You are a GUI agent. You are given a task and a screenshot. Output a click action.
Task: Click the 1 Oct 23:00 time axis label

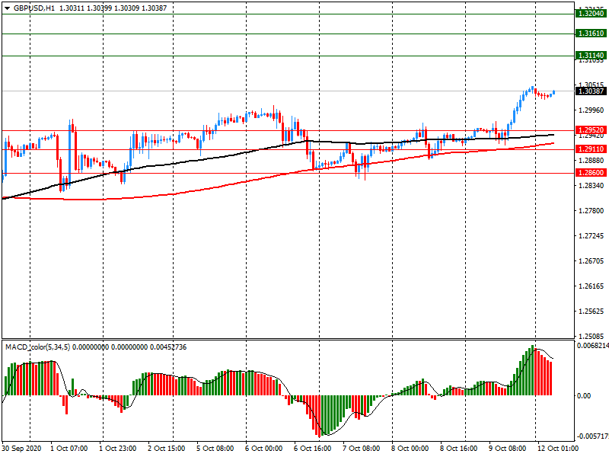[x=118, y=449]
